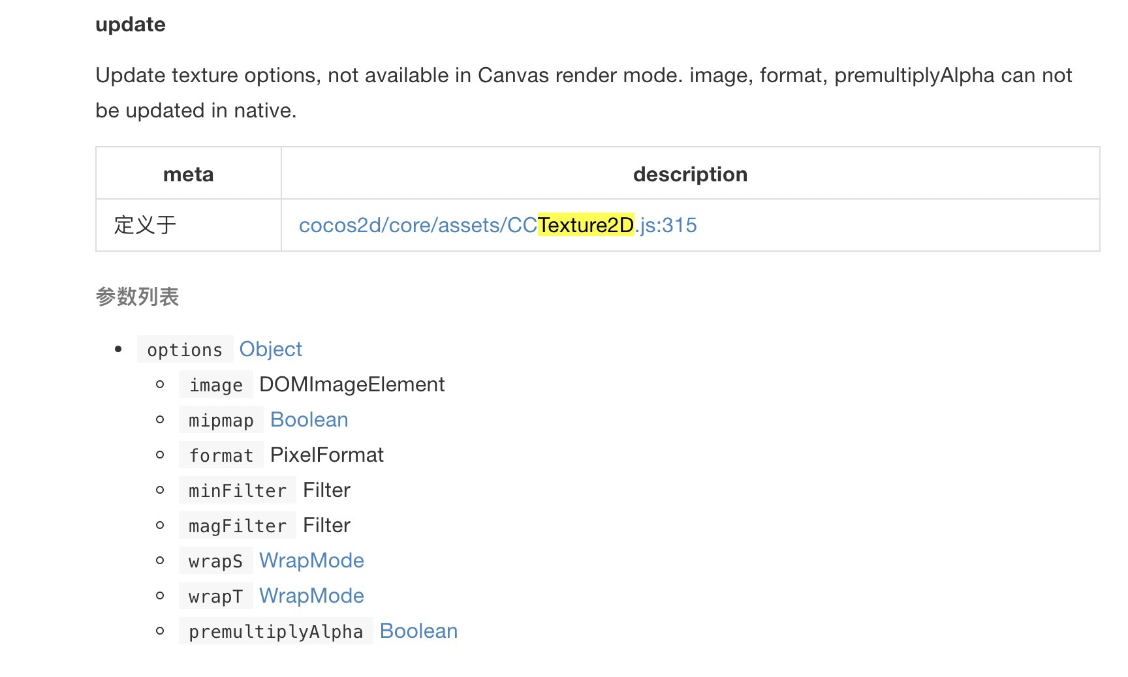
Task: Click the options parameter code label
Action: pyautogui.click(x=185, y=350)
